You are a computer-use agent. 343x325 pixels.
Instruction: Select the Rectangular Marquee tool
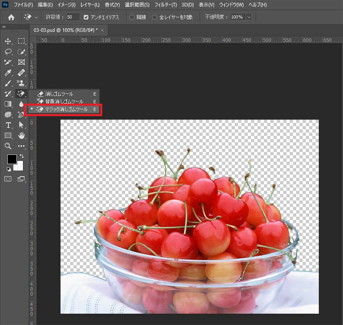tap(21, 41)
